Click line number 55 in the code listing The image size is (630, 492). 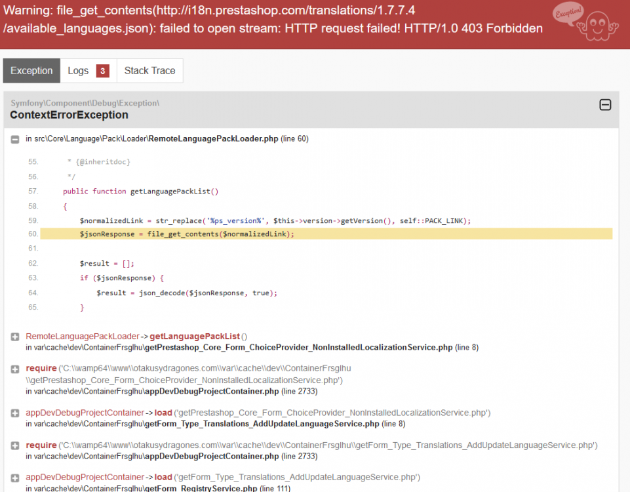(x=33, y=161)
